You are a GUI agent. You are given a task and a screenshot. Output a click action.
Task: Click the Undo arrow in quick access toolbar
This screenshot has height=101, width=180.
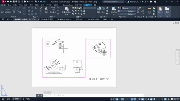pos(28,2)
